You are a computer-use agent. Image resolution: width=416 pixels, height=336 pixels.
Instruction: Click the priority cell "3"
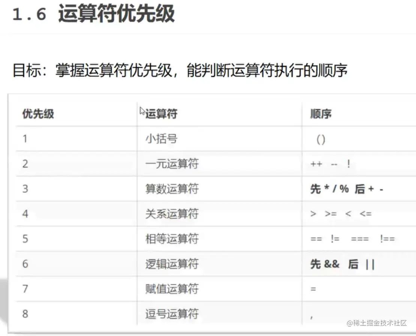25,189
